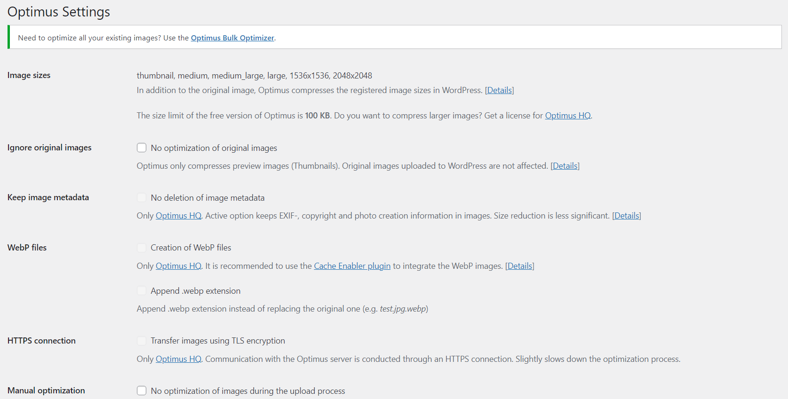Click the Details link beside image sizes description
788x399 pixels.
[x=499, y=90]
